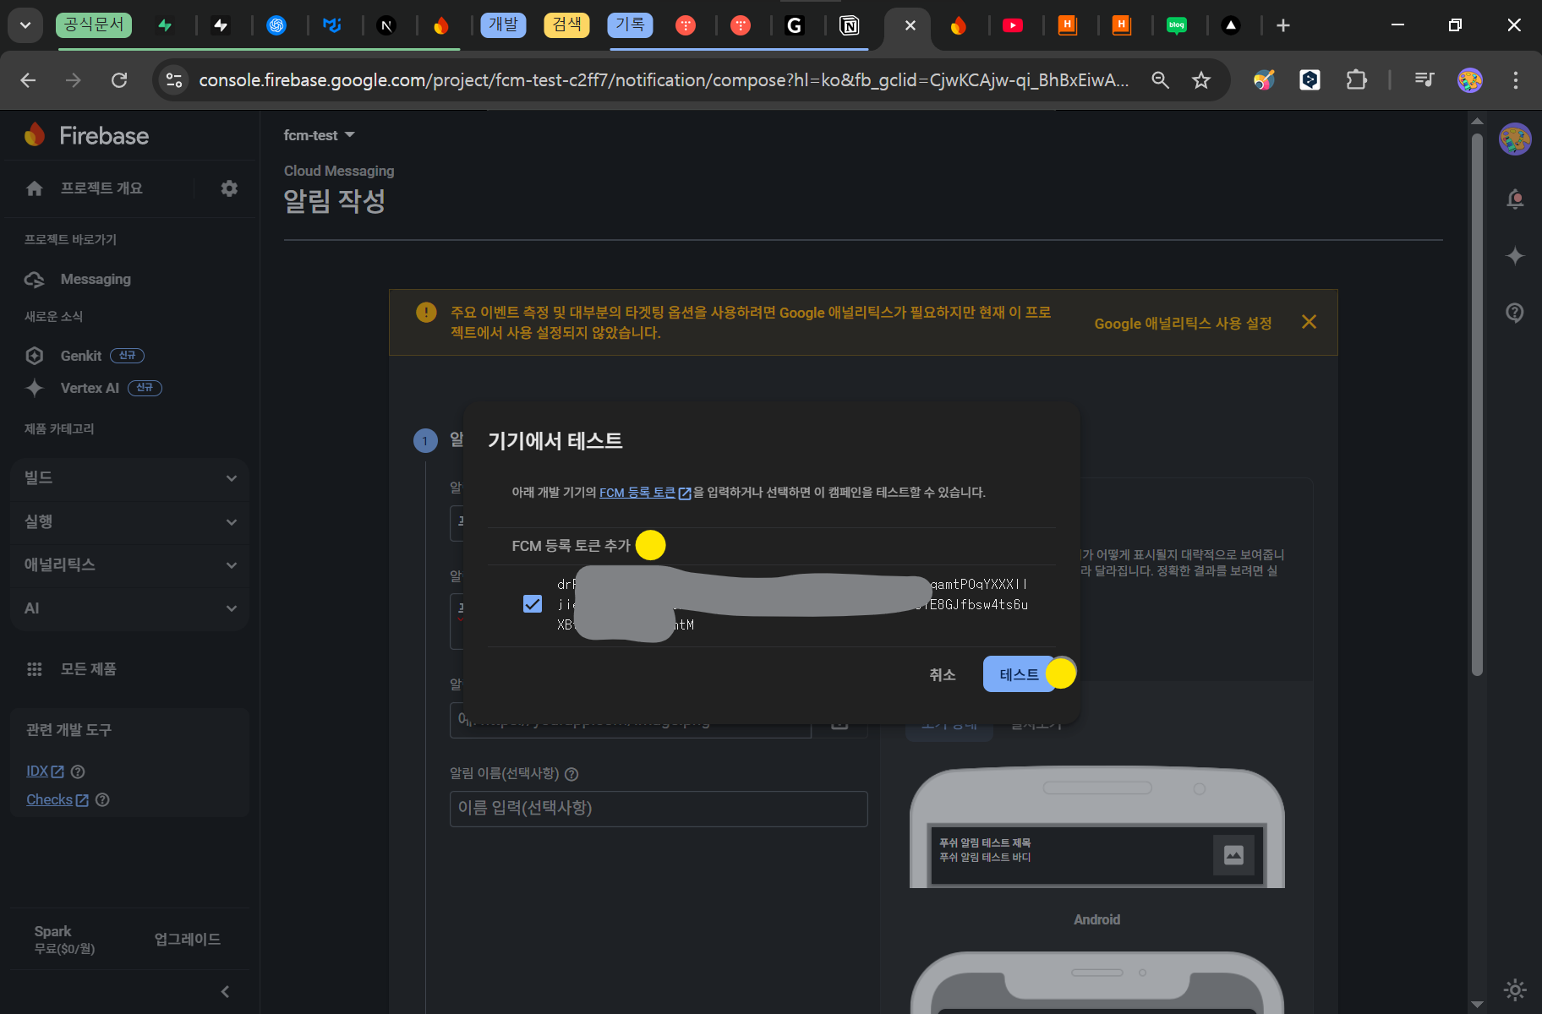Expand the 빌드 category
1542x1014 pixels.
pyautogui.click(x=130, y=478)
